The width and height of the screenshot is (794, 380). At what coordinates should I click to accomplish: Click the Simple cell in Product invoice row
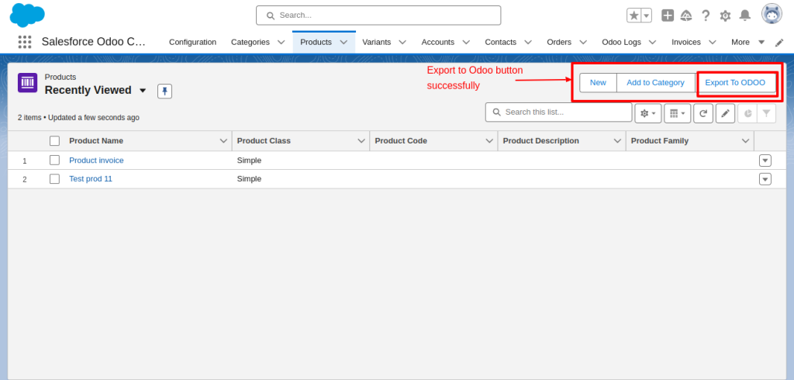(249, 160)
